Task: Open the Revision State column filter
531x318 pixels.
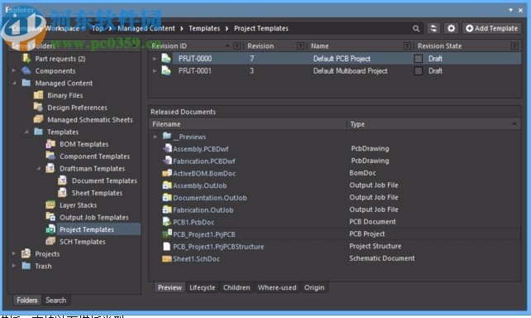Action: 514,46
